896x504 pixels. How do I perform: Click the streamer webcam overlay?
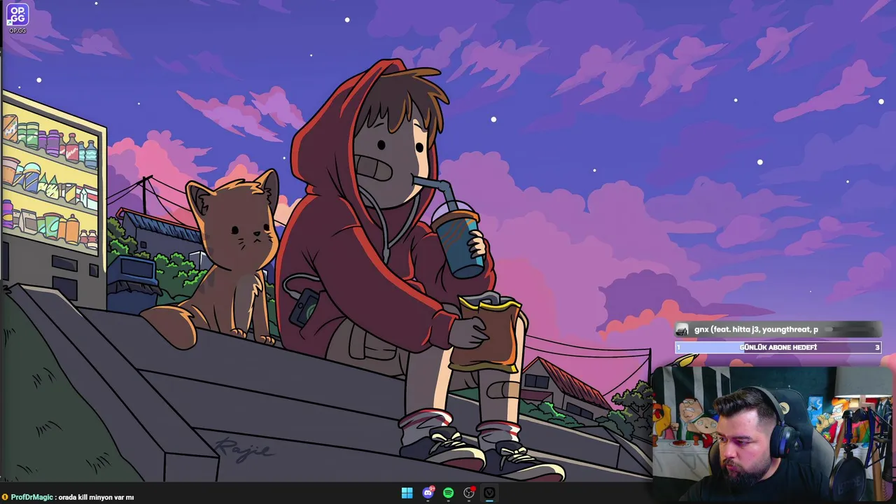pyautogui.click(x=773, y=423)
